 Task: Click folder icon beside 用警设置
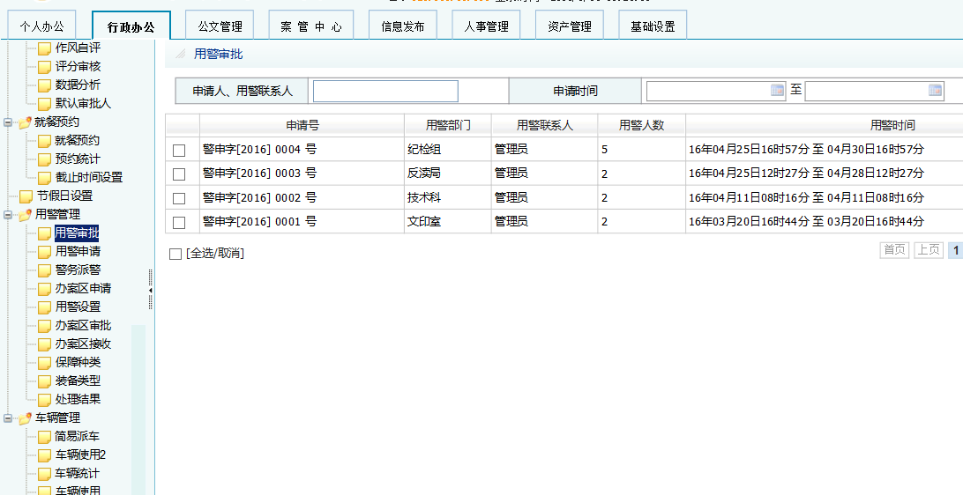(44, 307)
